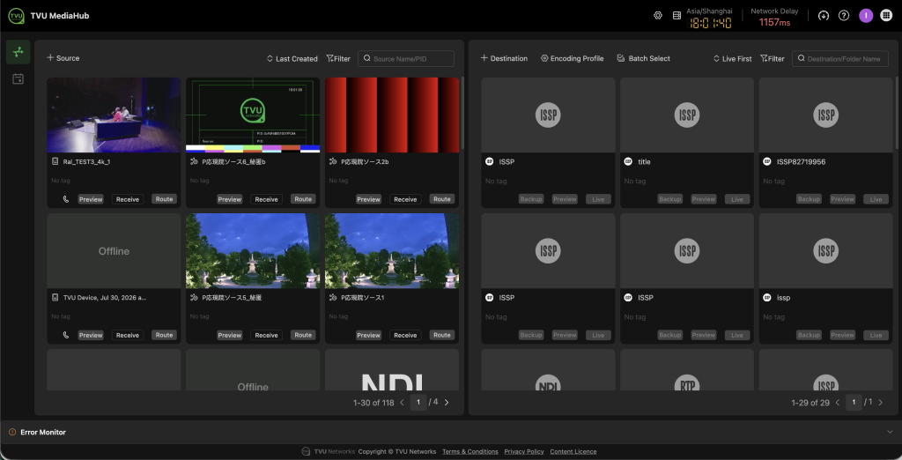Click the TVU MediaHub logo

(16, 16)
